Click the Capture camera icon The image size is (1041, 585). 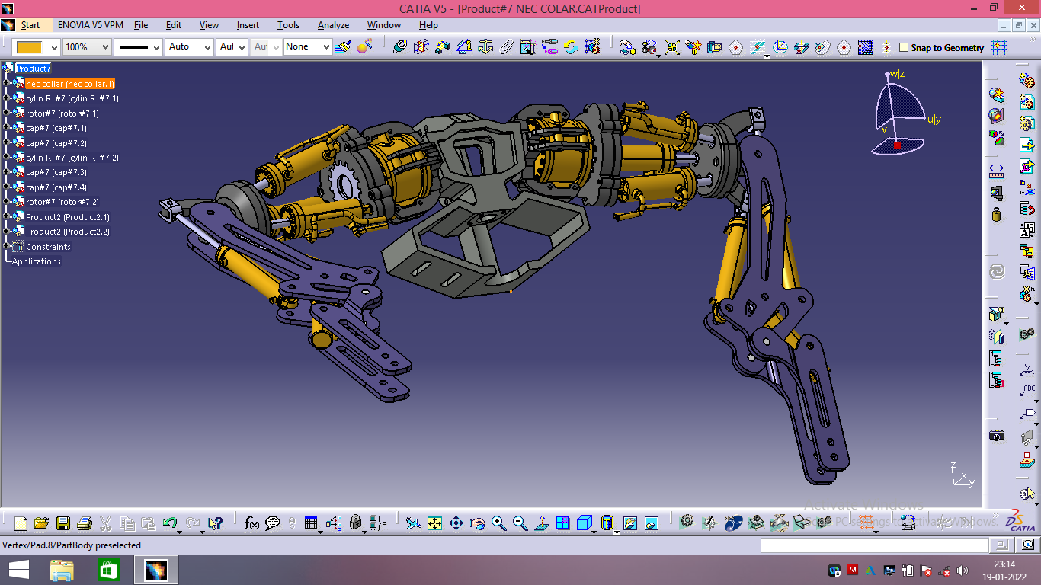point(997,436)
